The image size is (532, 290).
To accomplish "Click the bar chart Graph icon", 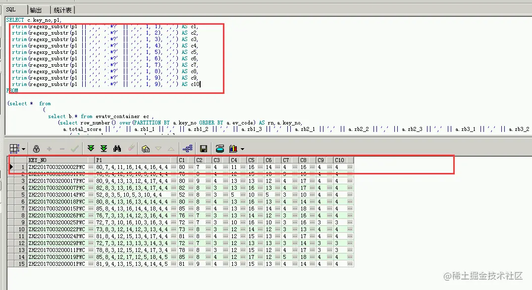I will pyautogui.click(x=233, y=149).
